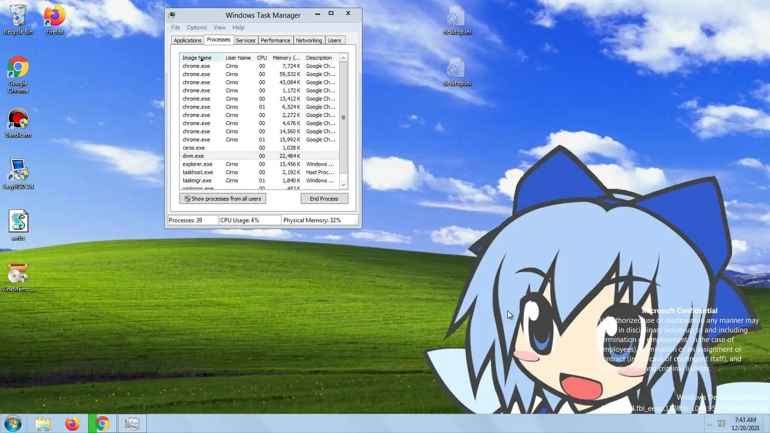Select the a.vbs script file icon

point(18,225)
